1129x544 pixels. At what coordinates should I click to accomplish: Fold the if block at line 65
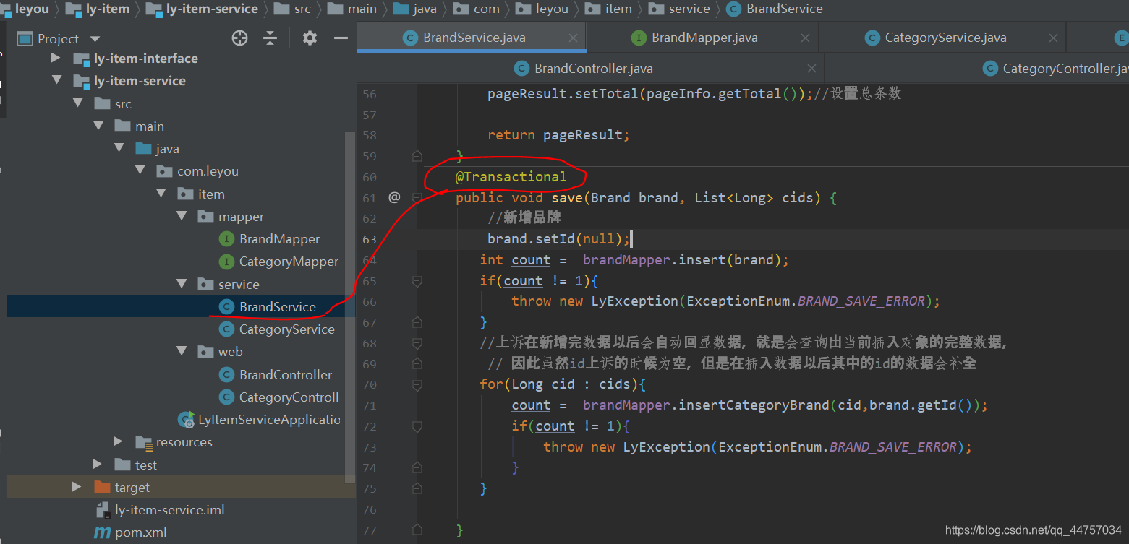coord(417,280)
